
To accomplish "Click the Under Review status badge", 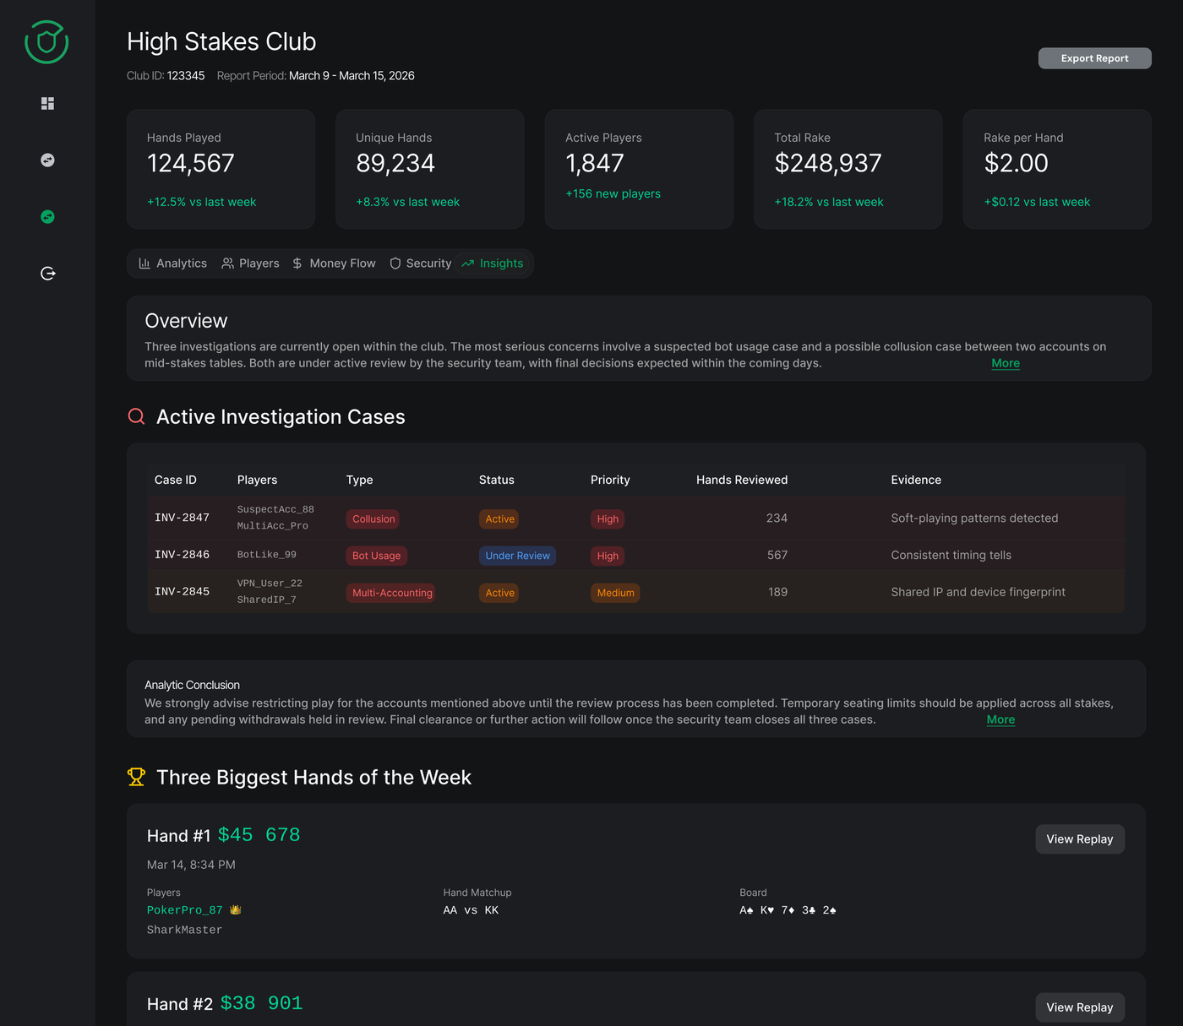I will click(x=517, y=556).
